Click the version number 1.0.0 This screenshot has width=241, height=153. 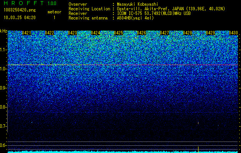52,3
